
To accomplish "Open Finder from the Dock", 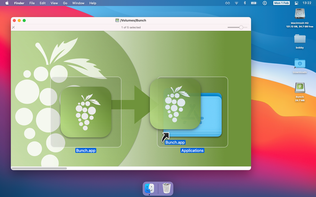I will (149, 188).
